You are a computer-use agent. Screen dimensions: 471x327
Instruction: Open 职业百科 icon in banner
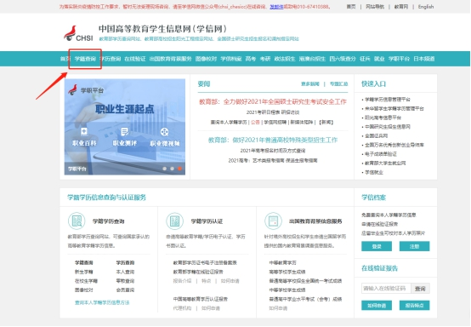(x=84, y=132)
